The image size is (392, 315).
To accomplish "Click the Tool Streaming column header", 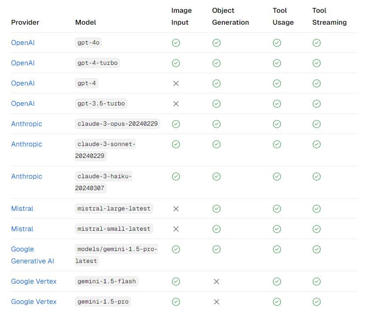I will click(x=329, y=16).
